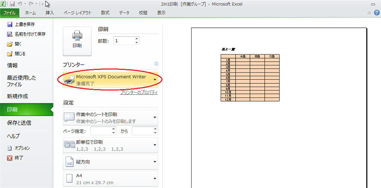The width and height of the screenshot is (381, 188).
Task: Increase the start page with up arrow
Action: [x=114, y=129]
